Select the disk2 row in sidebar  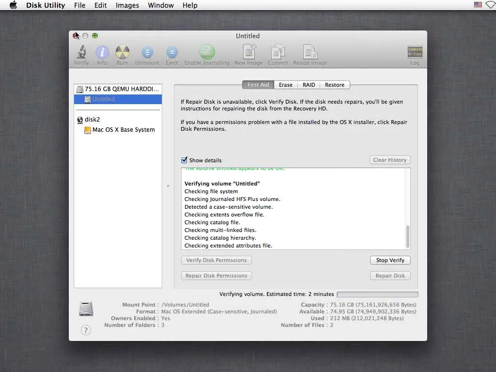pyautogui.click(x=118, y=120)
